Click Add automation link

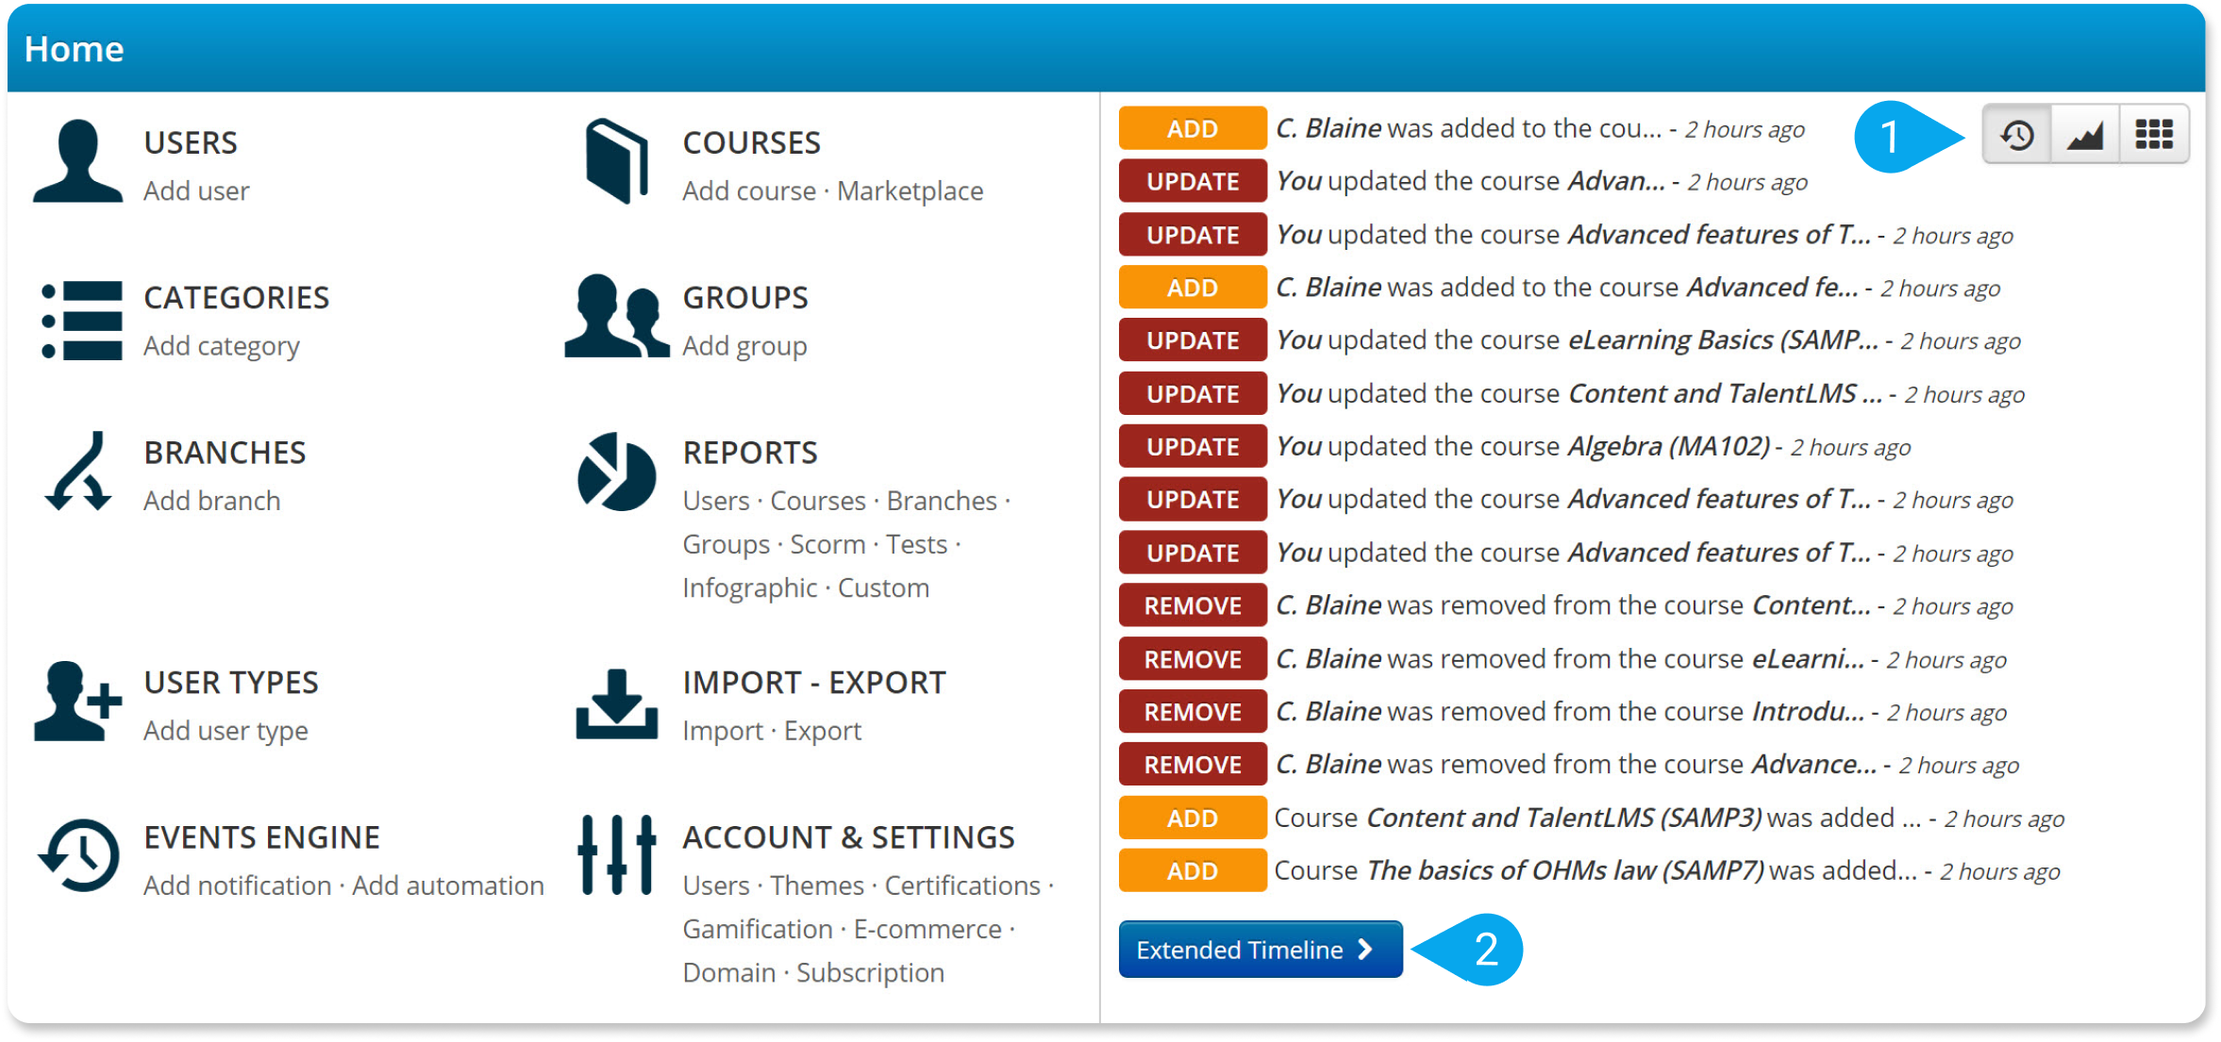click(448, 885)
